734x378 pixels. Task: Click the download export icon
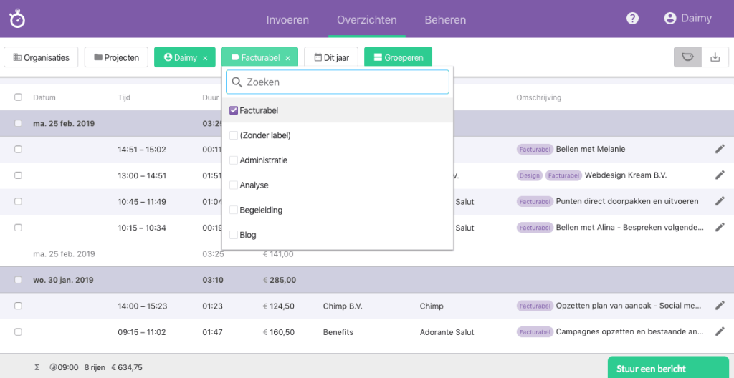[x=715, y=57]
